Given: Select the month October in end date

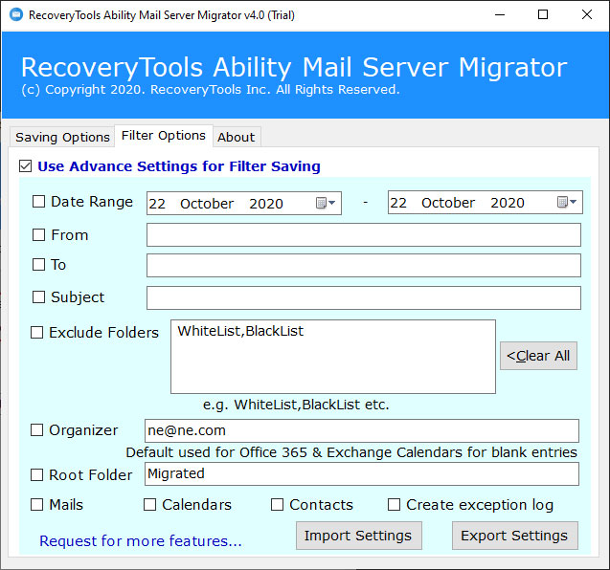Looking at the screenshot, I should click(448, 203).
